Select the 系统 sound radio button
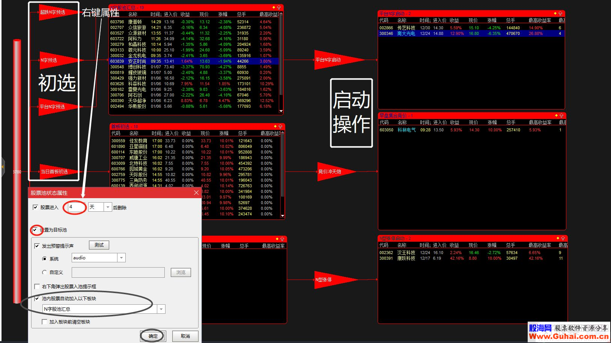 coord(45,259)
